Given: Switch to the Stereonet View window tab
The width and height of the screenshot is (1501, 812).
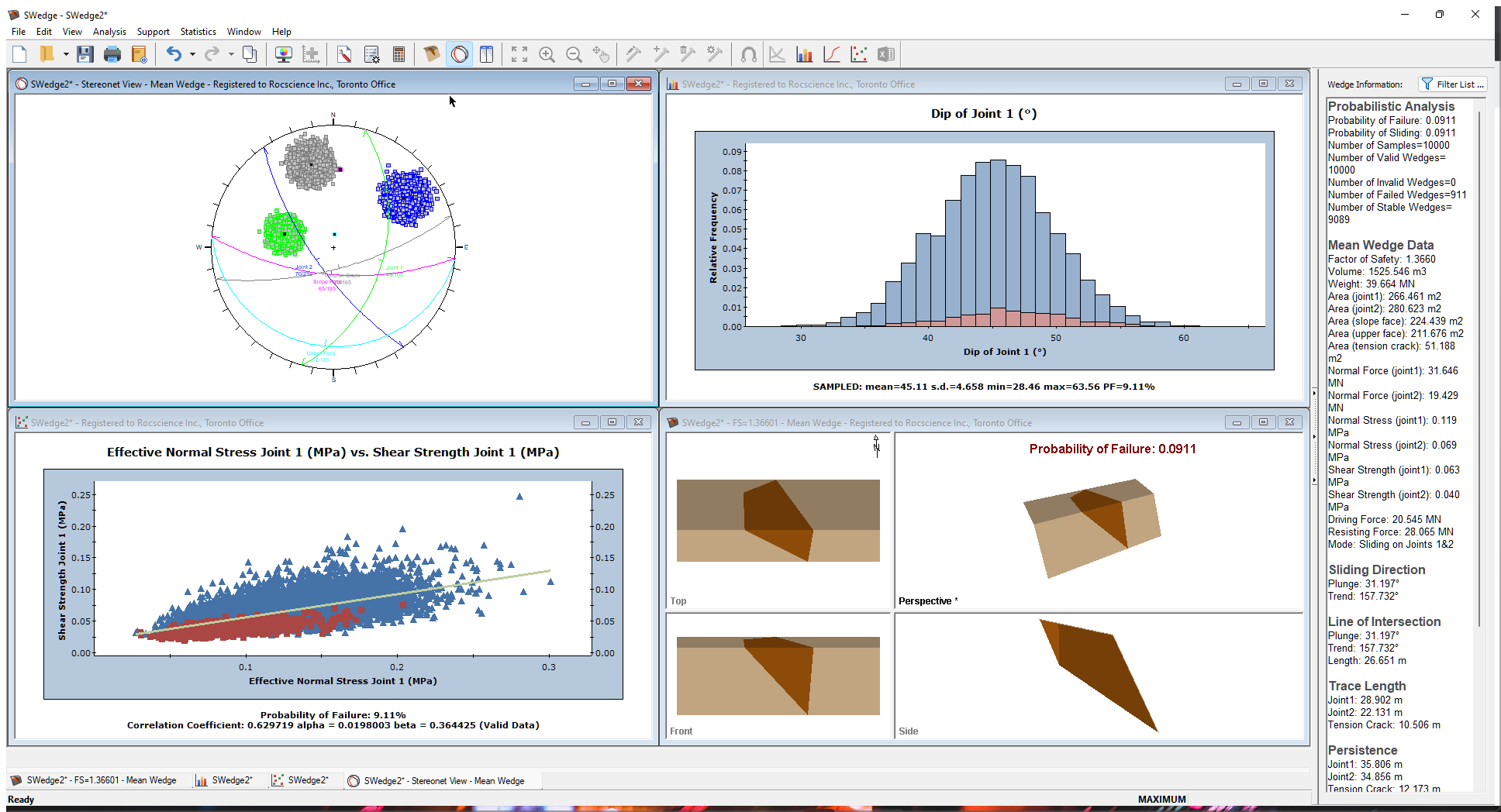Looking at the screenshot, I should 442,780.
